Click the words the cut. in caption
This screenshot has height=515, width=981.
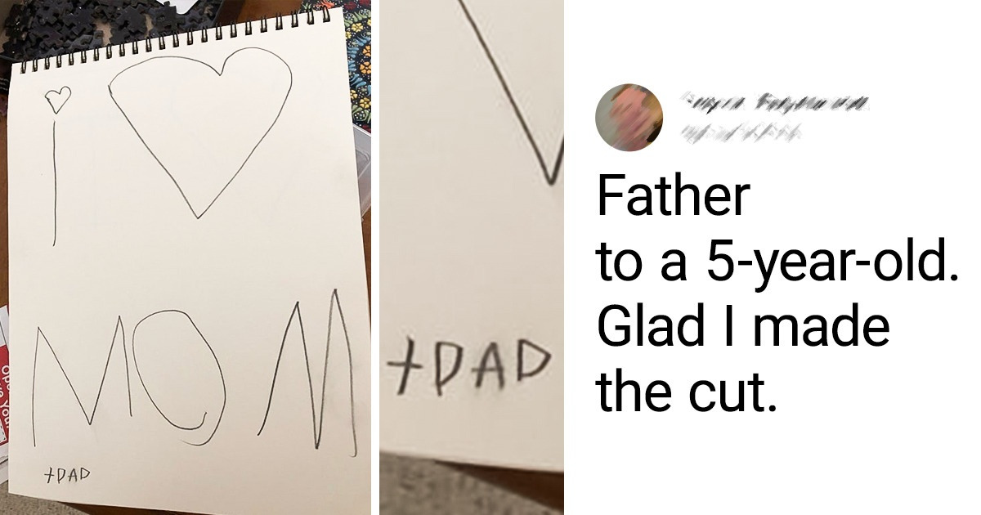pos(684,392)
